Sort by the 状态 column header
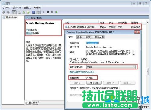 point(111,23)
